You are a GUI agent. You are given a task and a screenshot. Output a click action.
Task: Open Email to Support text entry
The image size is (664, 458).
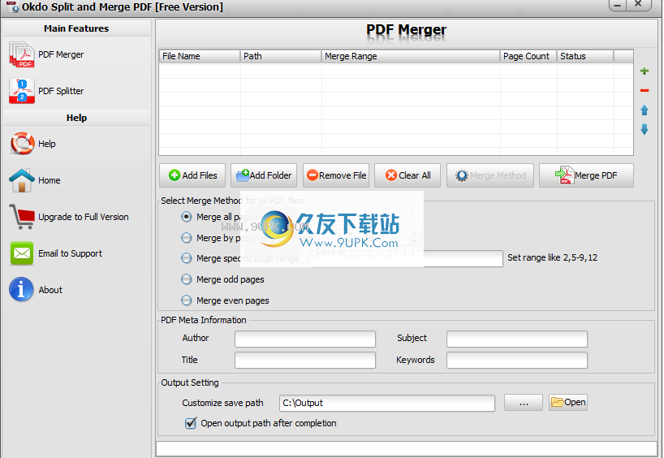point(71,253)
